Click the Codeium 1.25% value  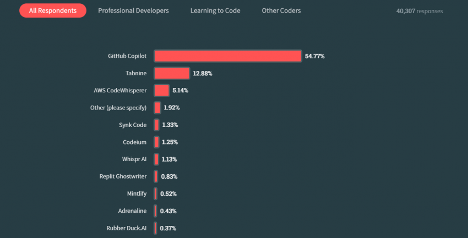click(x=170, y=142)
